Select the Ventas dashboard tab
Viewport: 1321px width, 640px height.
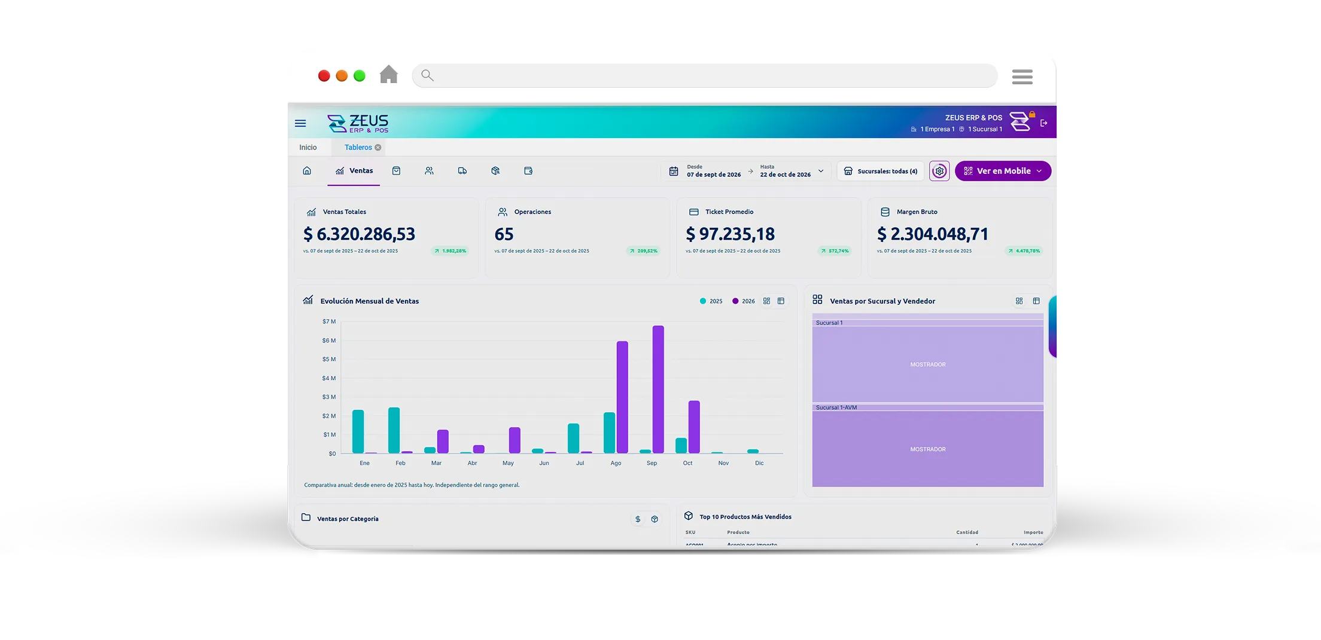coord(354,171)
